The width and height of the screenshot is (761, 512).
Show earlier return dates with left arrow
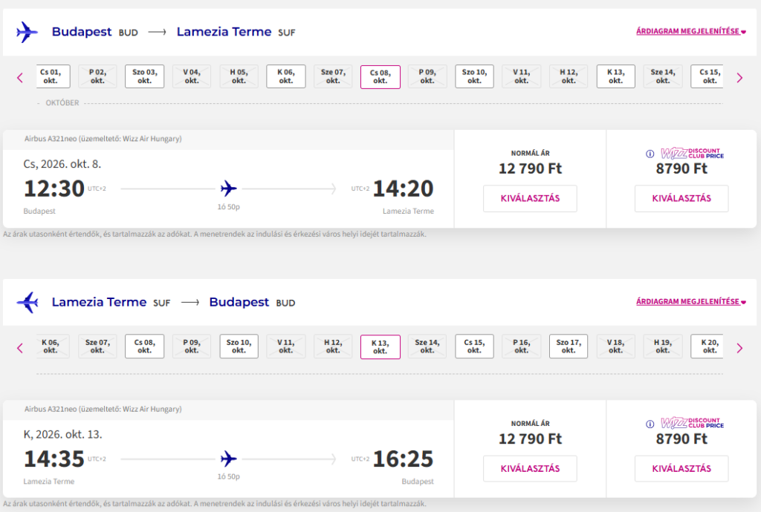click(20, 347)
